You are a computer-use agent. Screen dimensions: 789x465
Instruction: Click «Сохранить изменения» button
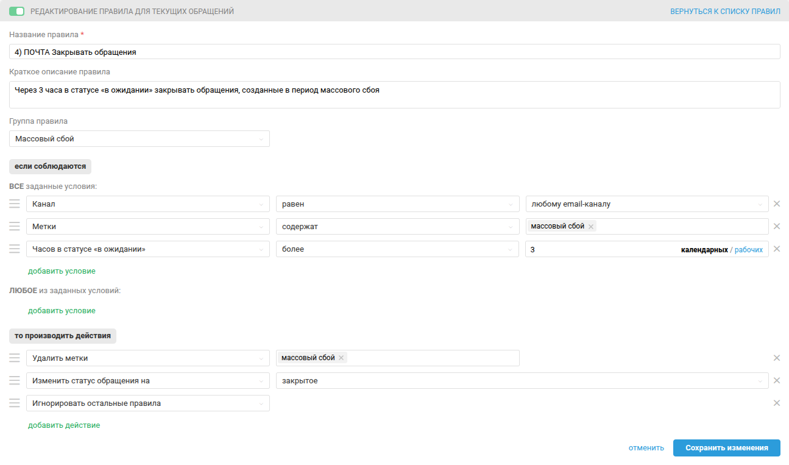coord(726,448)
